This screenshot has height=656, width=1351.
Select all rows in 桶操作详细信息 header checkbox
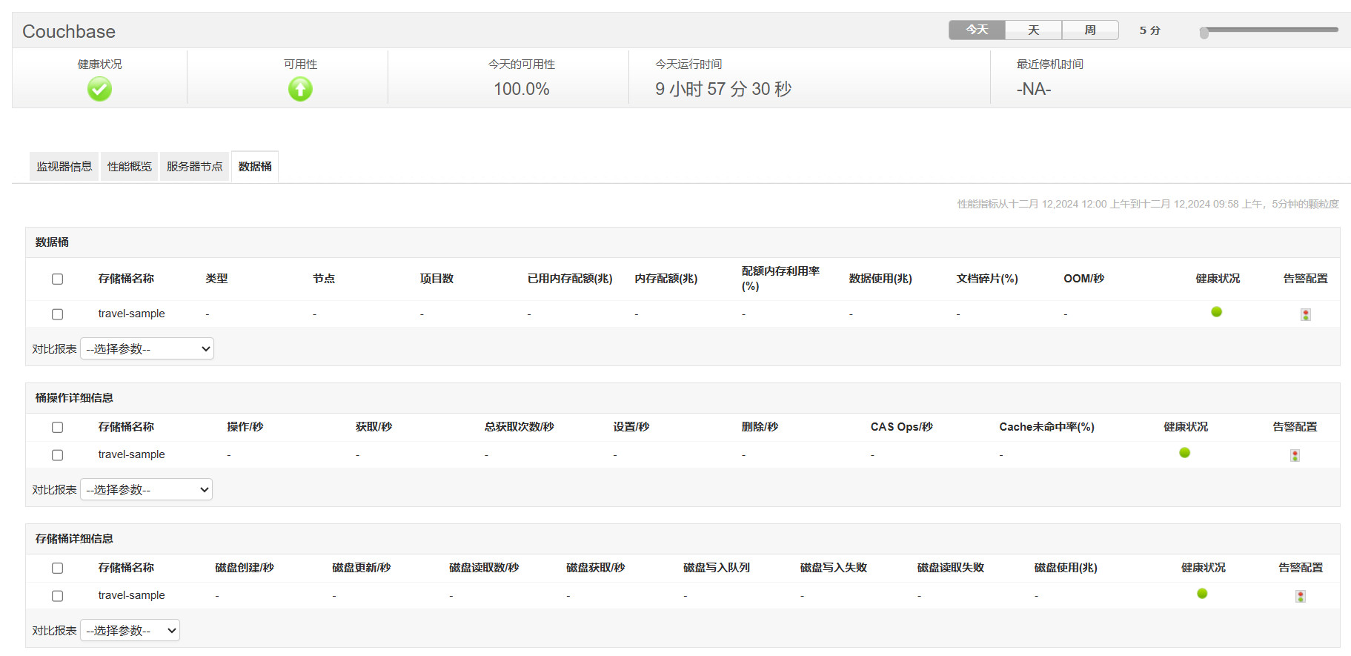pyautogui.click(x=57, y=428)
